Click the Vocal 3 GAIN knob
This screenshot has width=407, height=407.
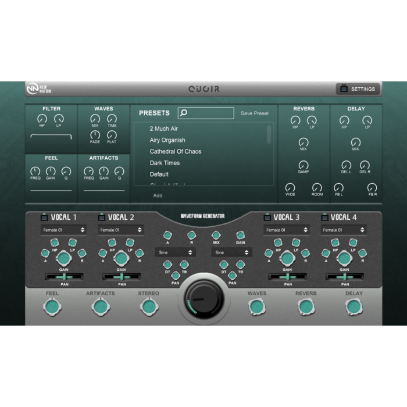287,258
